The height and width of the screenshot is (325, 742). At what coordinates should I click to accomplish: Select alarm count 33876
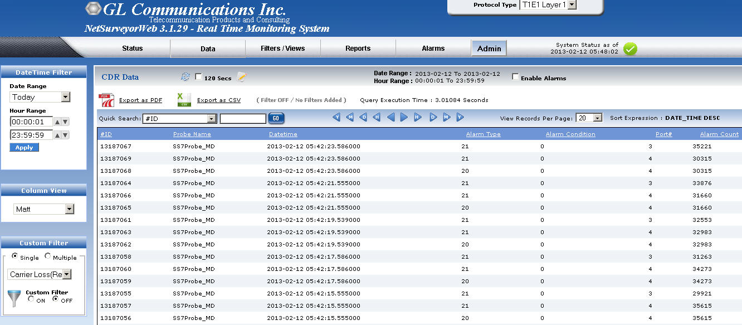(702, 183)
